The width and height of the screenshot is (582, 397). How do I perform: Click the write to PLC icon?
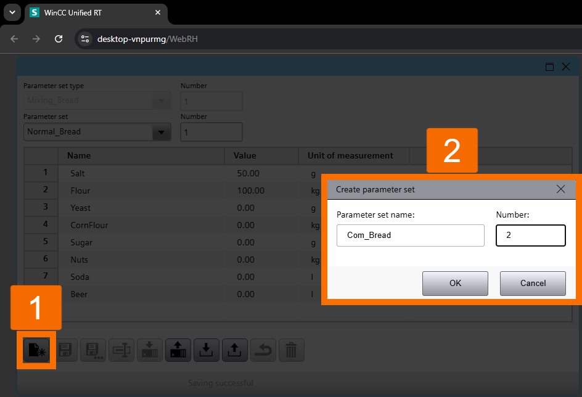point(150,350)
